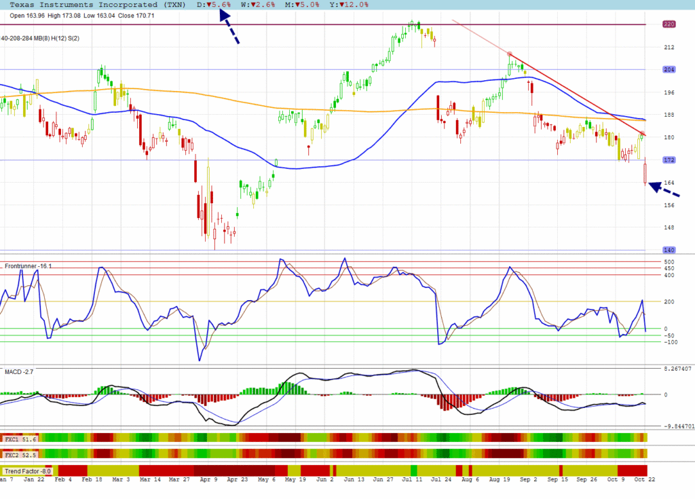Select the 140 price level tag
The image size is (695, 499).
668,250
